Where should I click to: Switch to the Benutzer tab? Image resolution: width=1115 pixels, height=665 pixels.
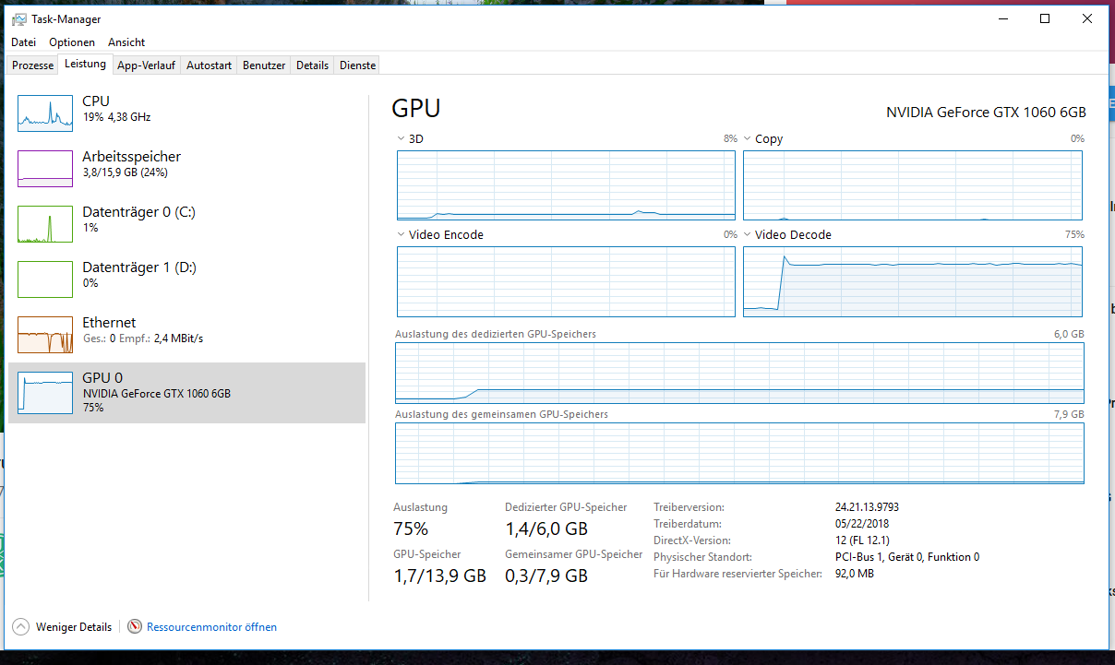tap(264, 65)
